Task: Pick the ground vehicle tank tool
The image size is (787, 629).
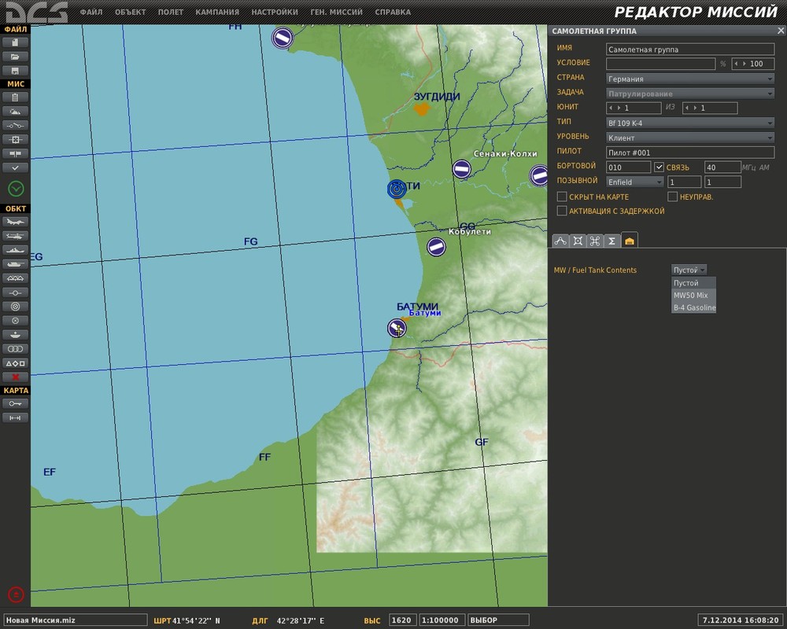Action: (17, 264)
